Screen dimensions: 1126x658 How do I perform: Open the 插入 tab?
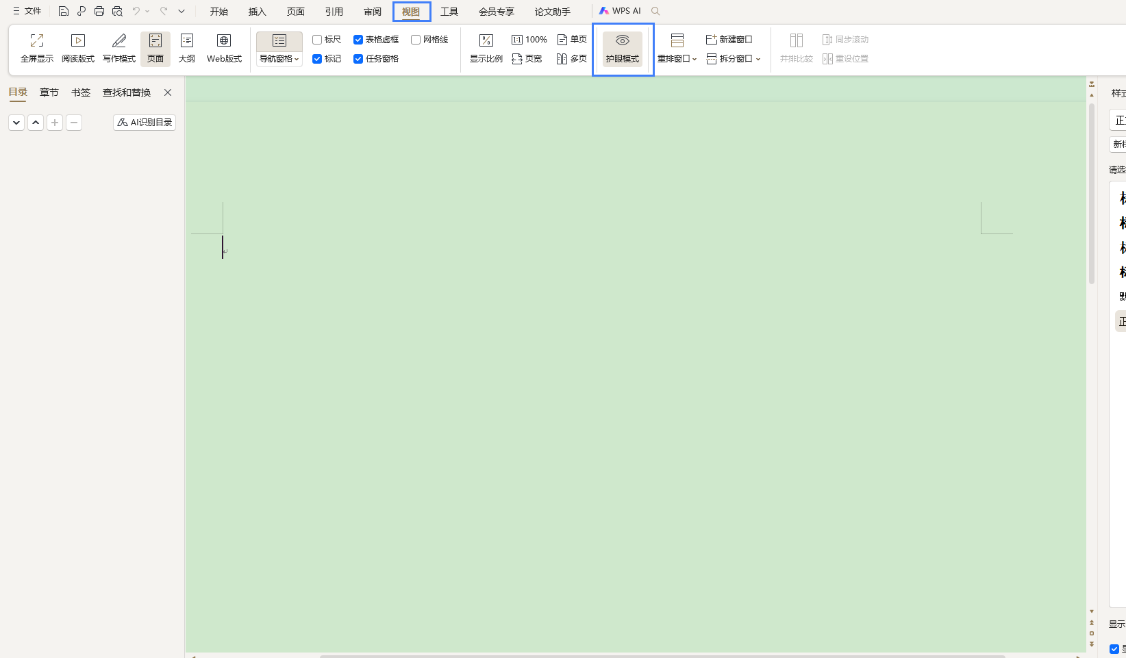[258, 12]
